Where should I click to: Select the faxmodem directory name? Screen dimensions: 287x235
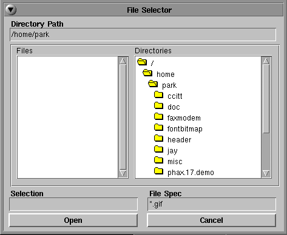pyautogui.click(x=184, y=118)
